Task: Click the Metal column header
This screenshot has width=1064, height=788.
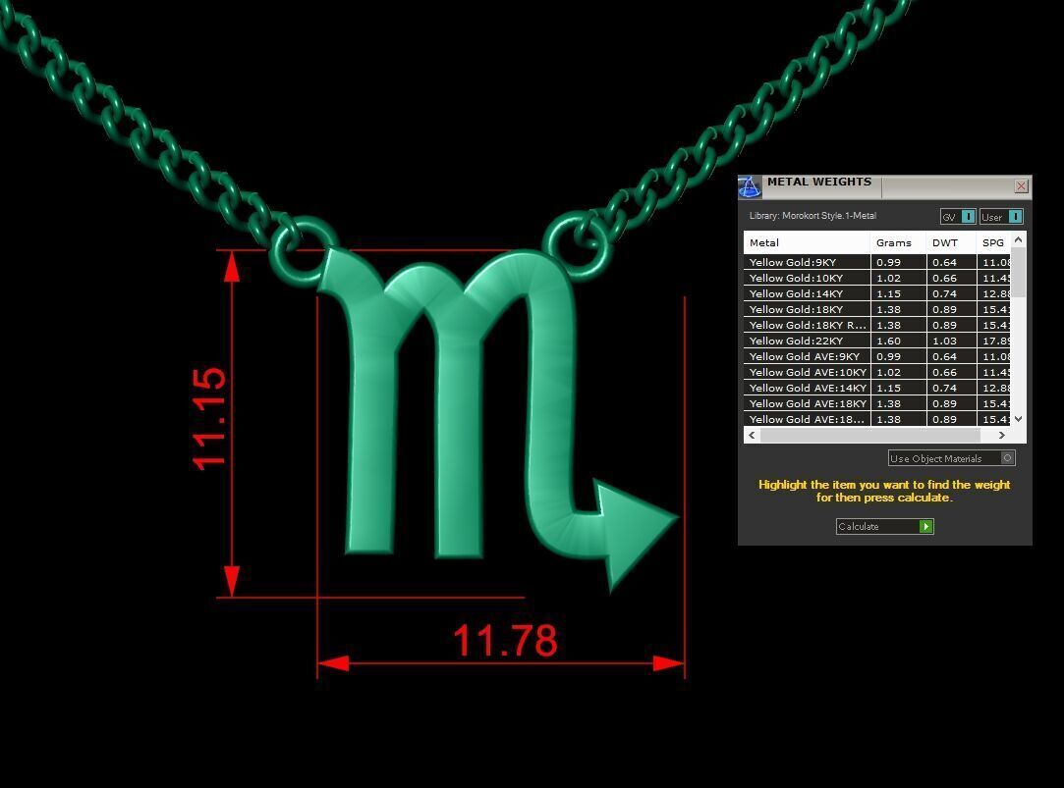Action: click(x=807, y=242)
